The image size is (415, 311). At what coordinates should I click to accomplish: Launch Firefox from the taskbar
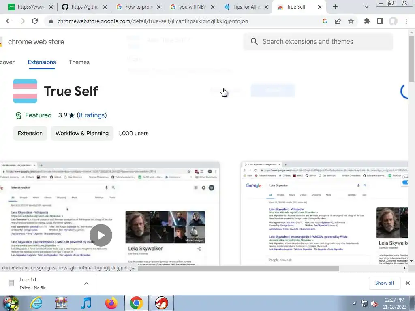click(111, 303)
